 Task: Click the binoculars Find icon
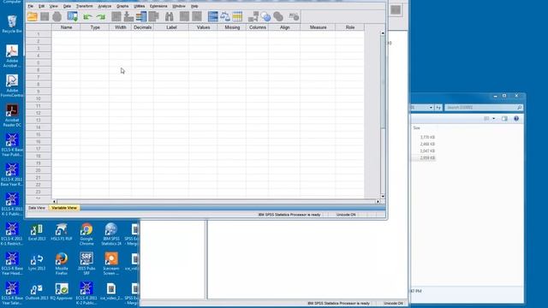click(x=170, y=16)
